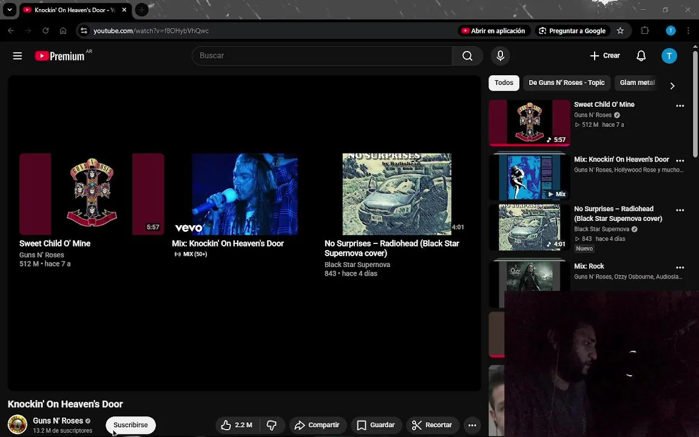
Task: Open options for Sweet Child O' Mine sidebar video
Action: 680,106
